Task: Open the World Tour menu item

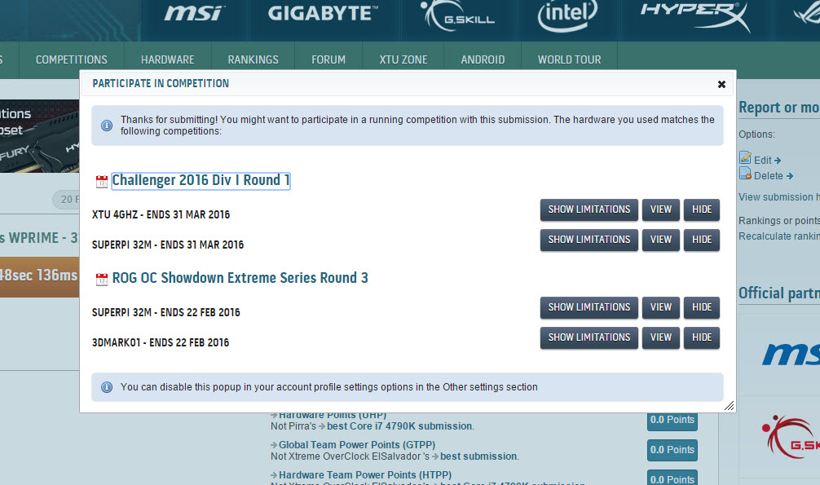Action: coord(570,60)
